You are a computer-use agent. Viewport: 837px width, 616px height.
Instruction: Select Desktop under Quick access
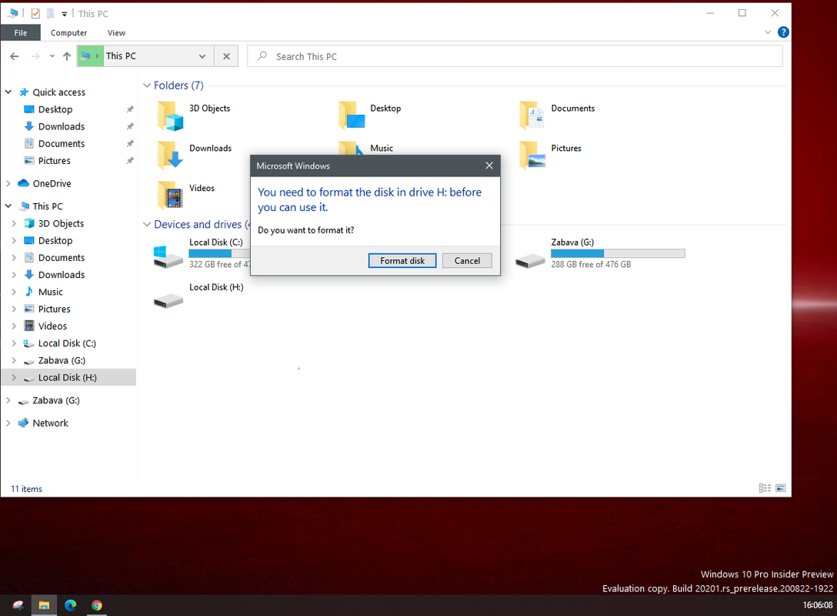(55, 109)
